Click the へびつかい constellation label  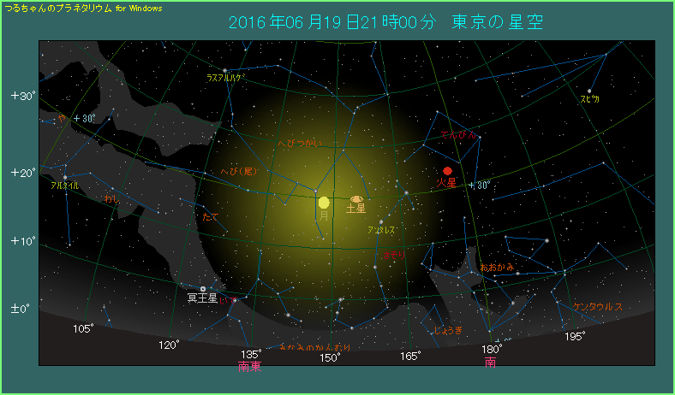tap(300, 144)
